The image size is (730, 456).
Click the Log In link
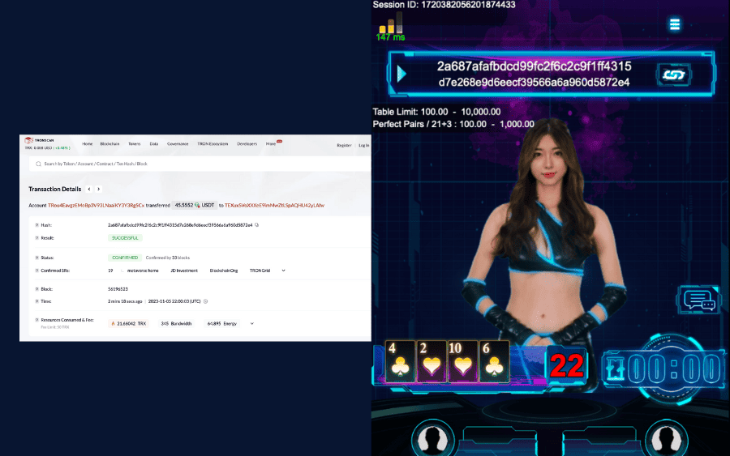[x=363, y=145]
